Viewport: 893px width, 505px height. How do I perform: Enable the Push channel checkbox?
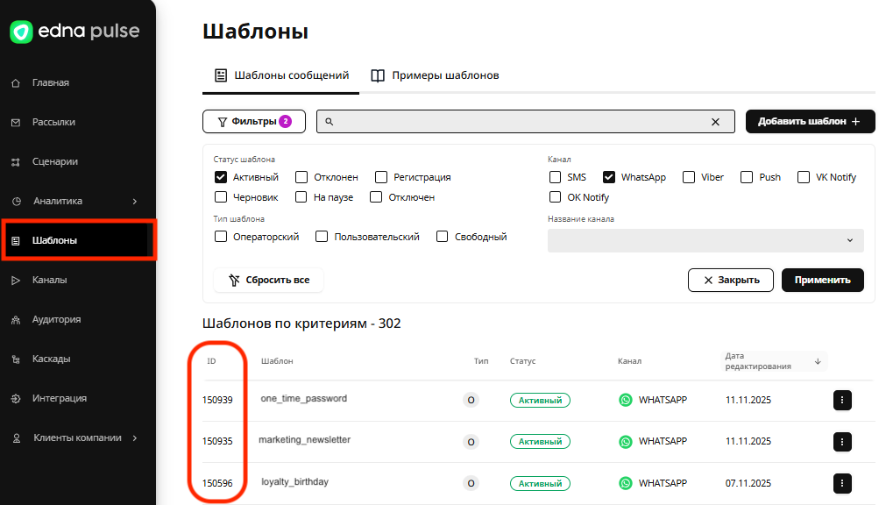[x=747, y=177]
